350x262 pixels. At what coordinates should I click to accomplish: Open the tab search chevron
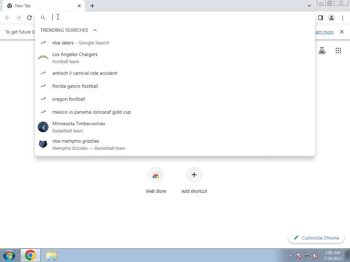click(309, 6)
